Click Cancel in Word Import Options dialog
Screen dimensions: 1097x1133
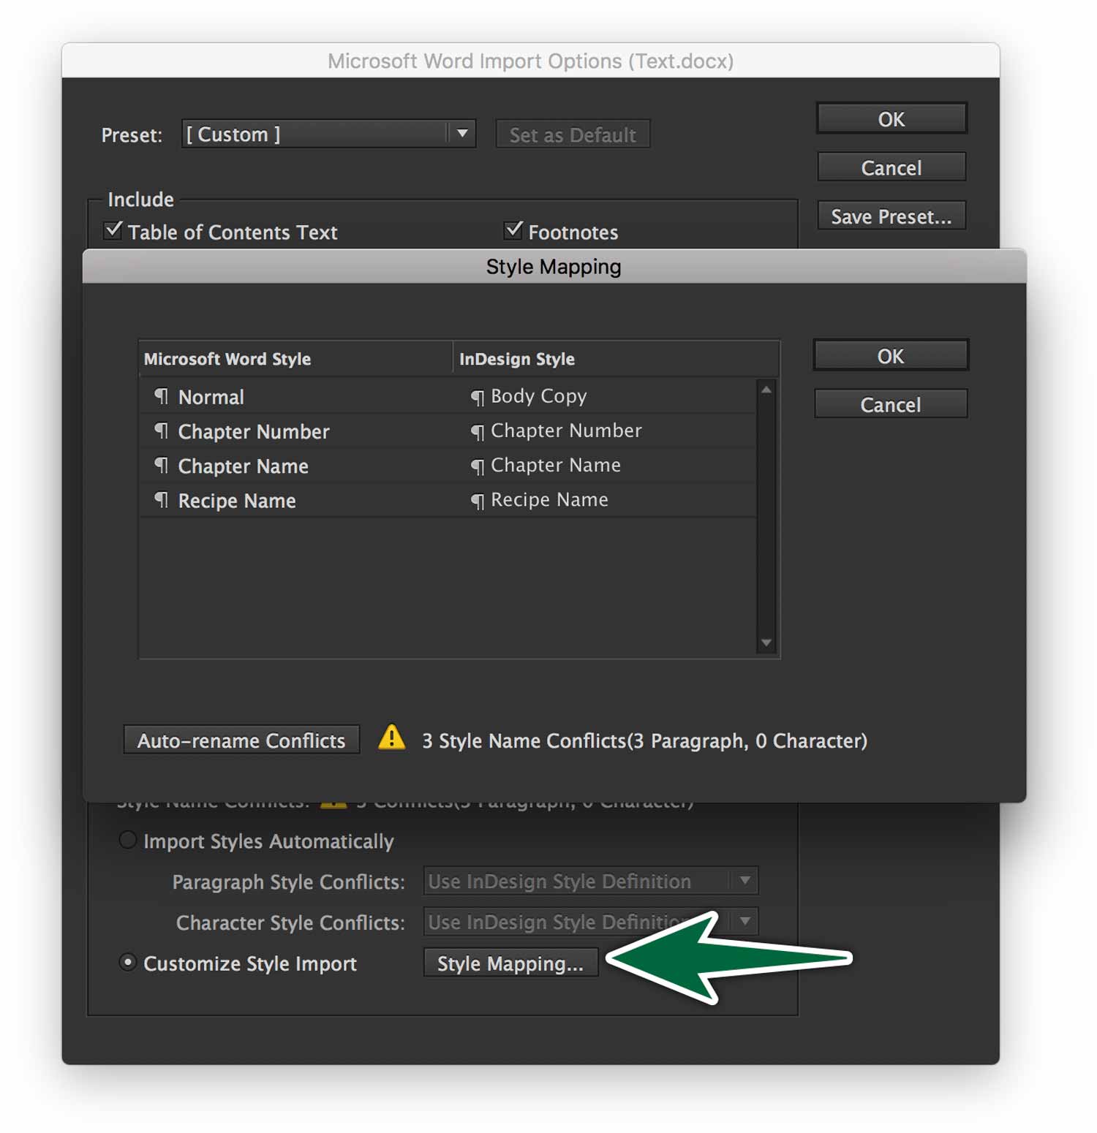(x=891, y=167)
